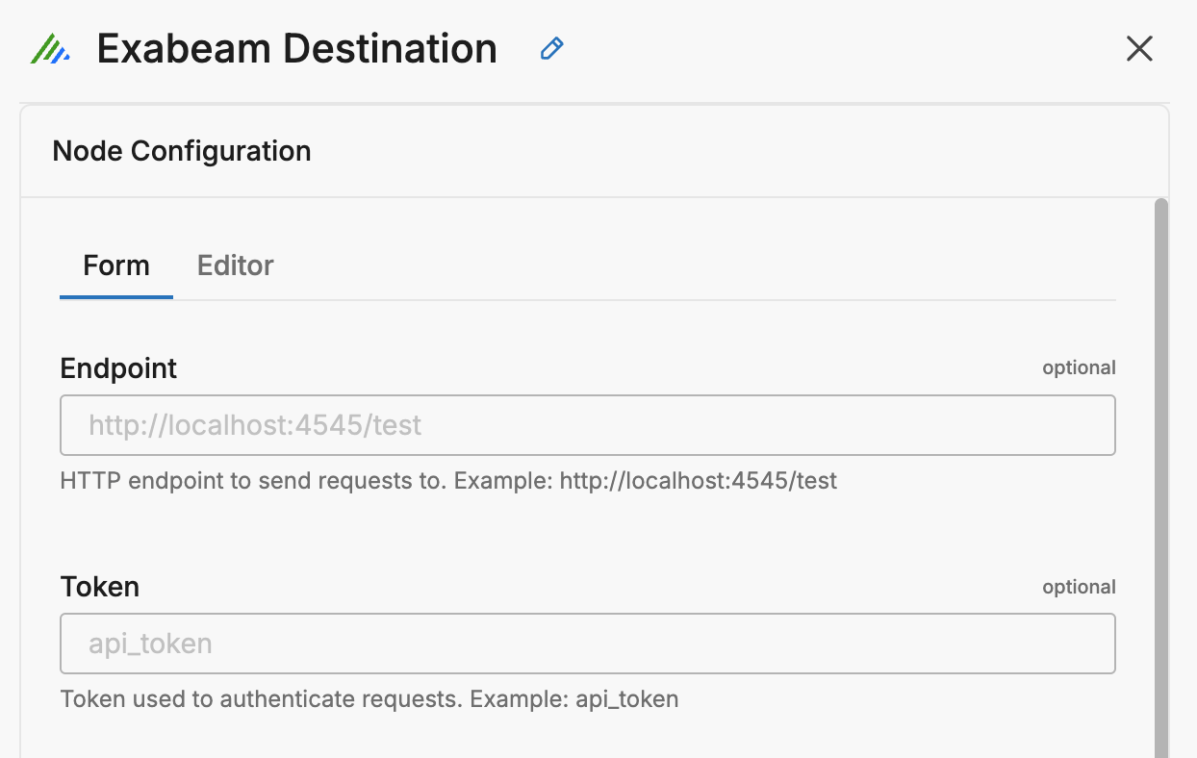Click the optional tag beside Token
Viewport: 1197px width, 758px height.
(x=1080, y=587)
